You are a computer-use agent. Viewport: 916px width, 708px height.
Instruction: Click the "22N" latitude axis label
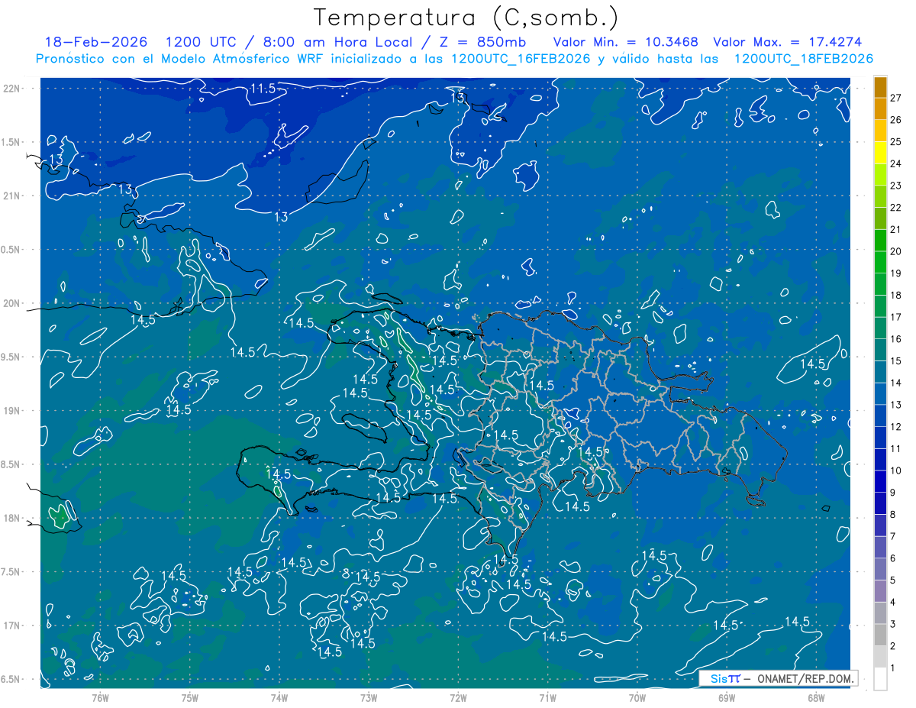tap(12, 89)
